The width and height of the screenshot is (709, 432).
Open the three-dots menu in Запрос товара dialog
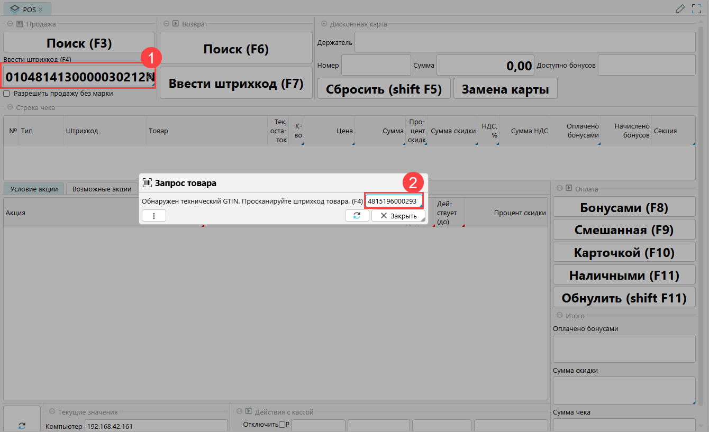tap(153, 216)
